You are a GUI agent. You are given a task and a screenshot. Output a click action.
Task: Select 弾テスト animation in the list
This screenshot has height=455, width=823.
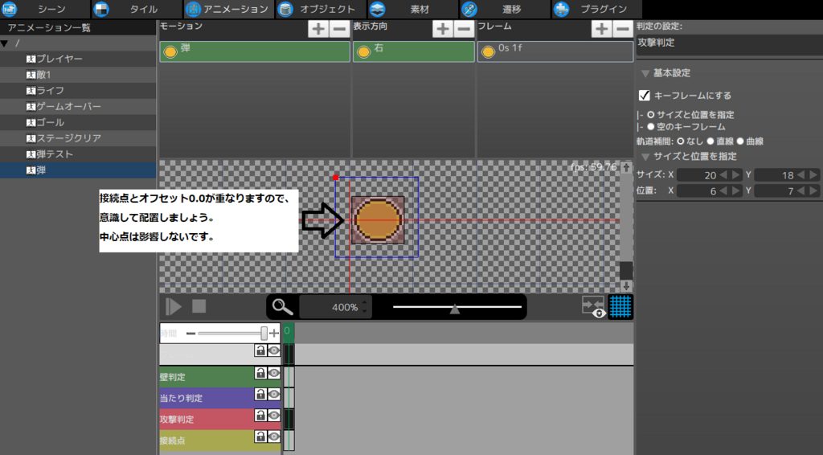click(x=78, y=154)
